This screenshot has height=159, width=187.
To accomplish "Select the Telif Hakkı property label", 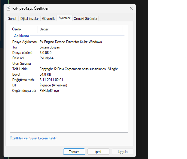I will point(20,69).
